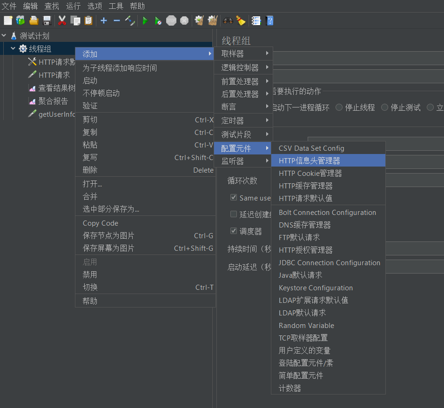444x408 pixels.
Task: Open the Templates icon in toolbar
Action: pos(20,20)
